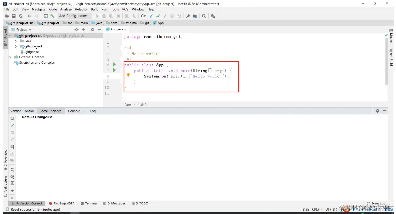Screen dimensions: 396x214
Task: Open the Build menu
Action: coord(94,9)
